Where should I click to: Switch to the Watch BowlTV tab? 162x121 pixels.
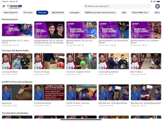pos(11,13)
